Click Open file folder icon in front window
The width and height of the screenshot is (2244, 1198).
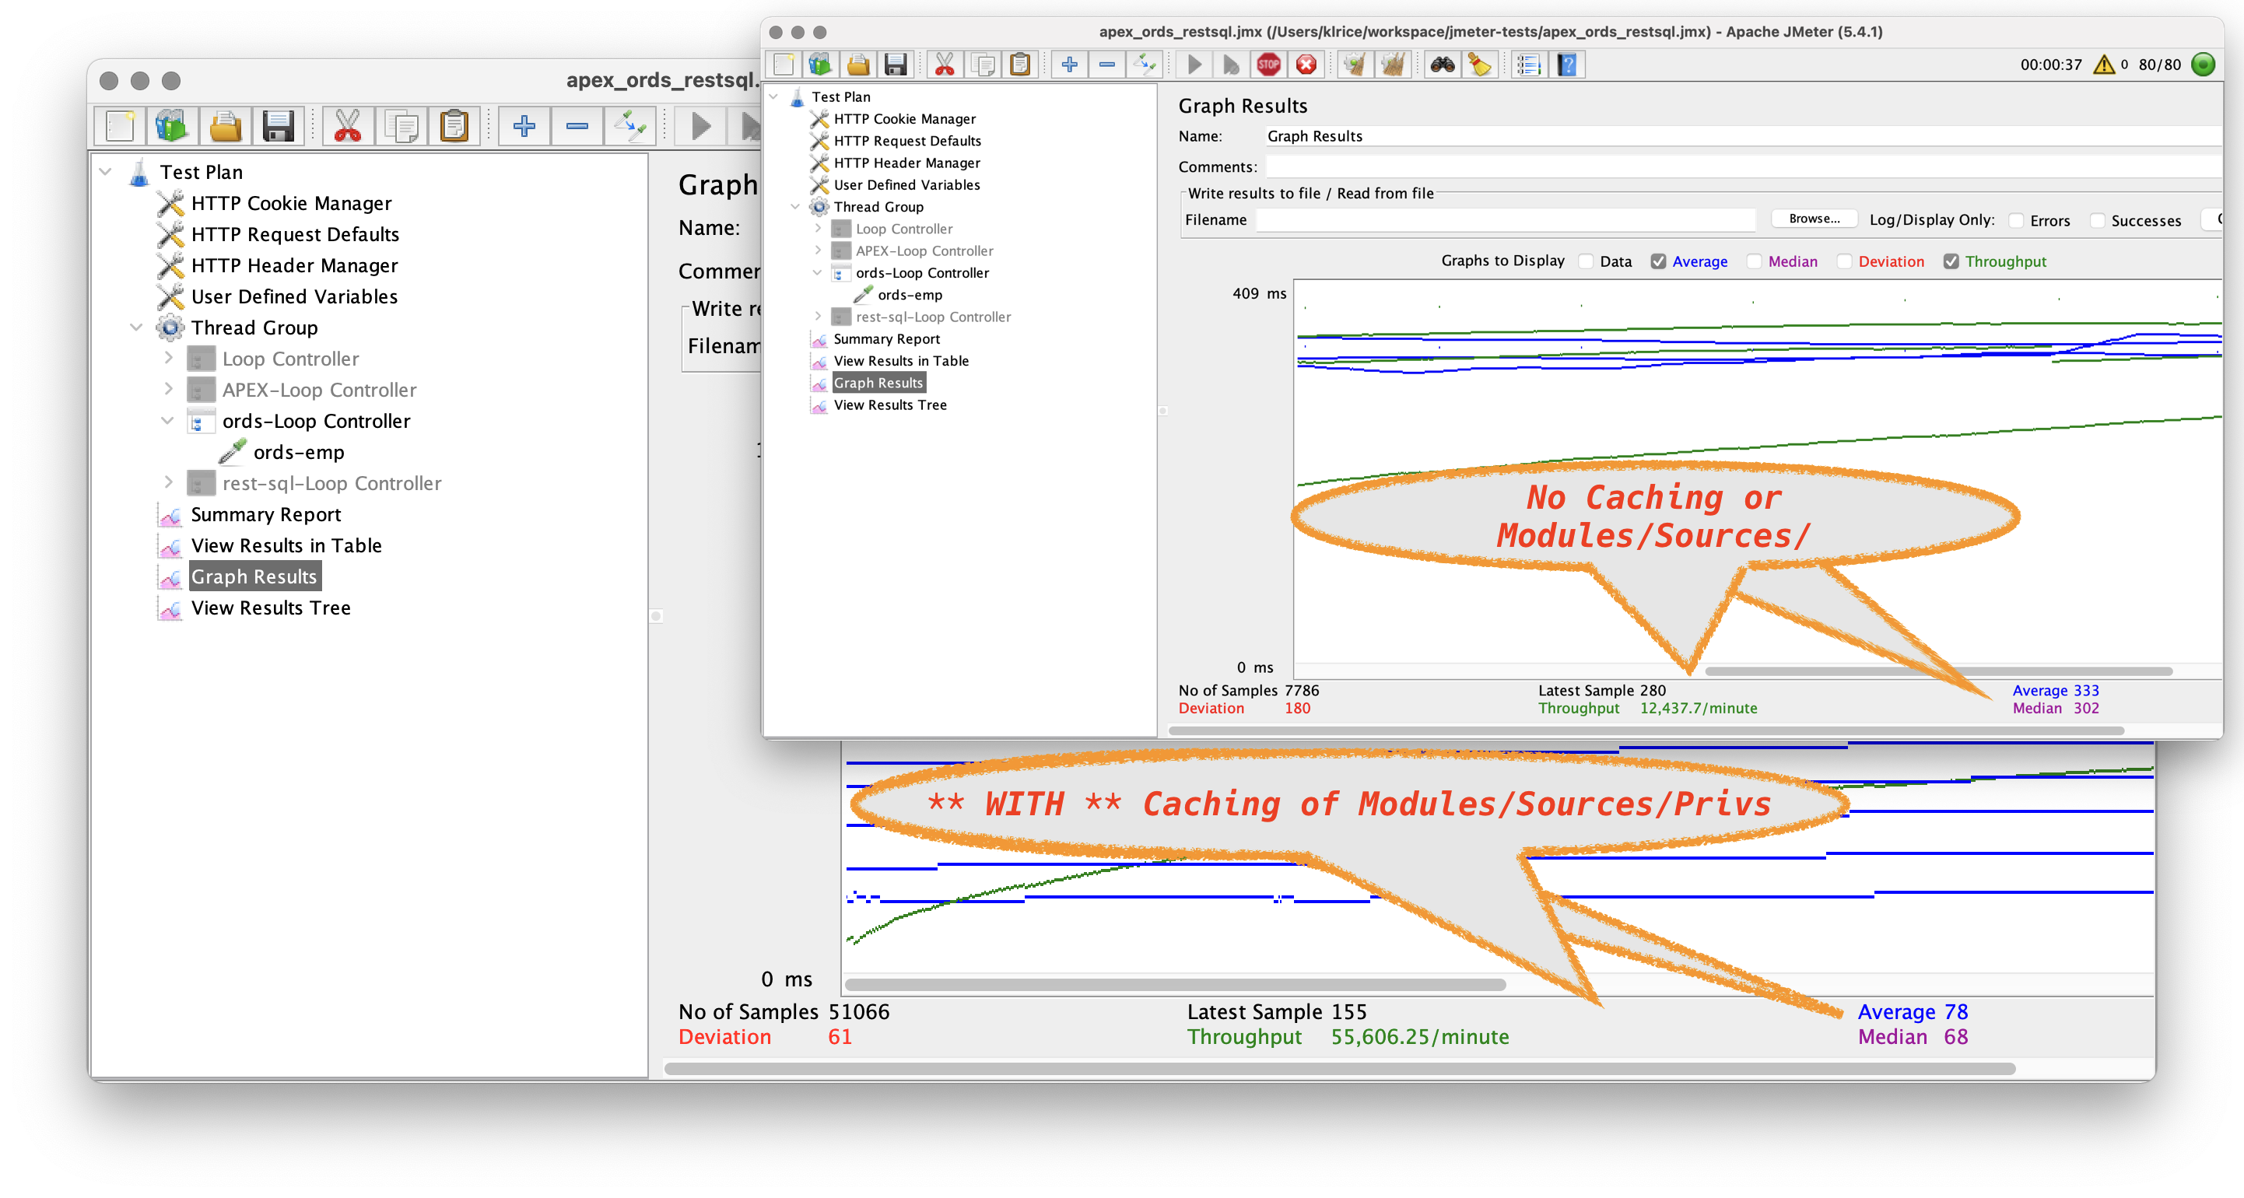click(858, 65)
